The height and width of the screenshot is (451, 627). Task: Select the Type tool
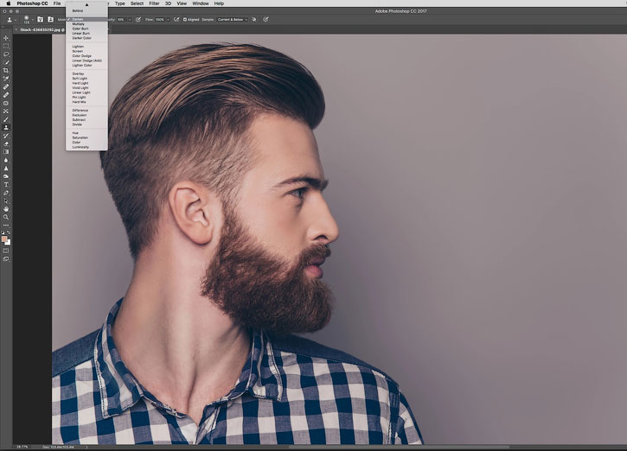[x=6, y=185]
